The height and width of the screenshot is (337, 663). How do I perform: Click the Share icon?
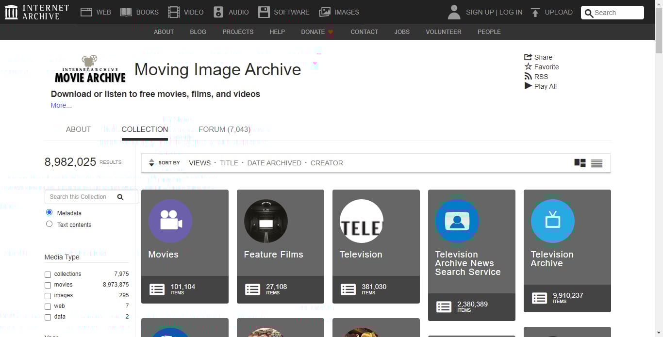[x=528, y=57]
